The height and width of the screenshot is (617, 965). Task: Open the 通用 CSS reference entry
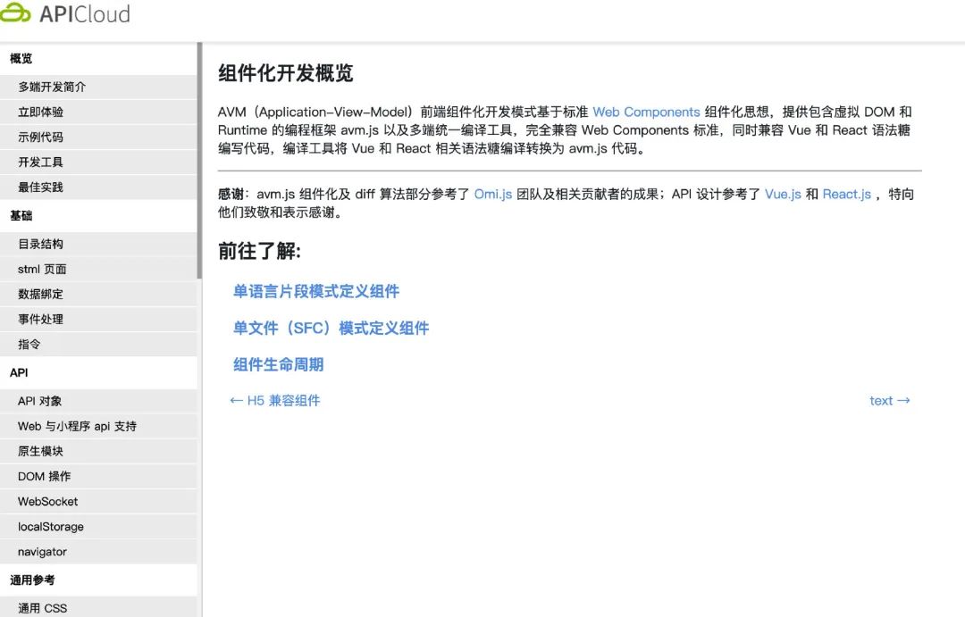pyautogui.click(x=42, y=608)
